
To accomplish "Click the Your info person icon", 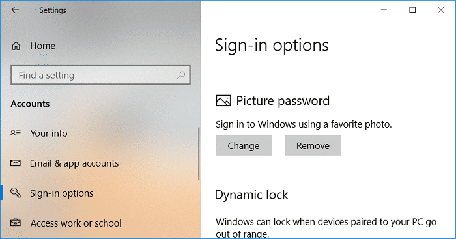I will point(16,133).
